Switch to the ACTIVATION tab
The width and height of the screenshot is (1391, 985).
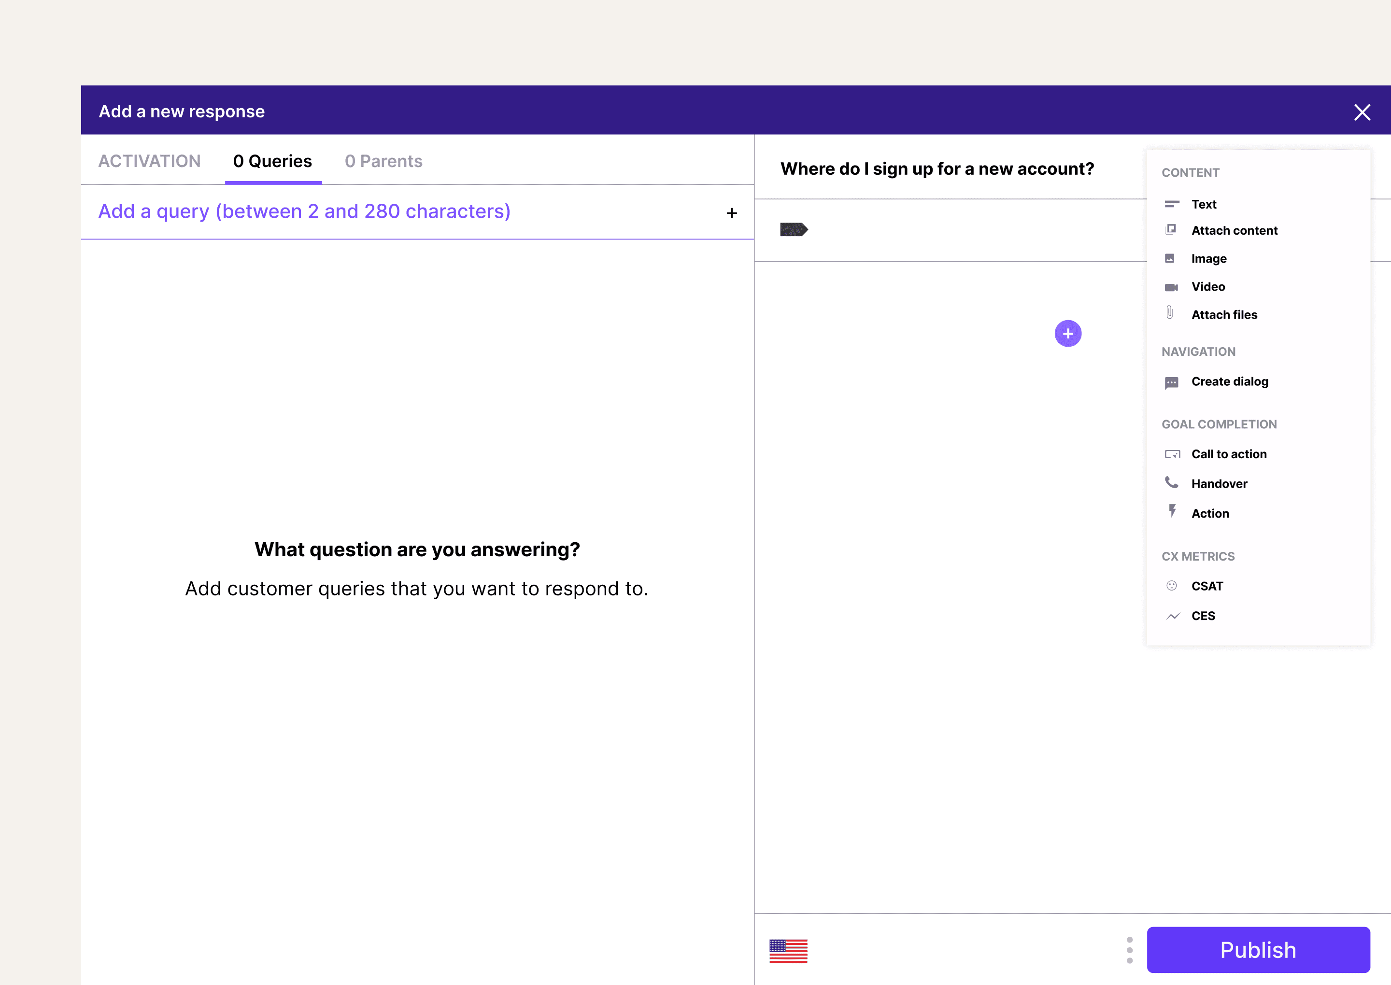(149, 161)
